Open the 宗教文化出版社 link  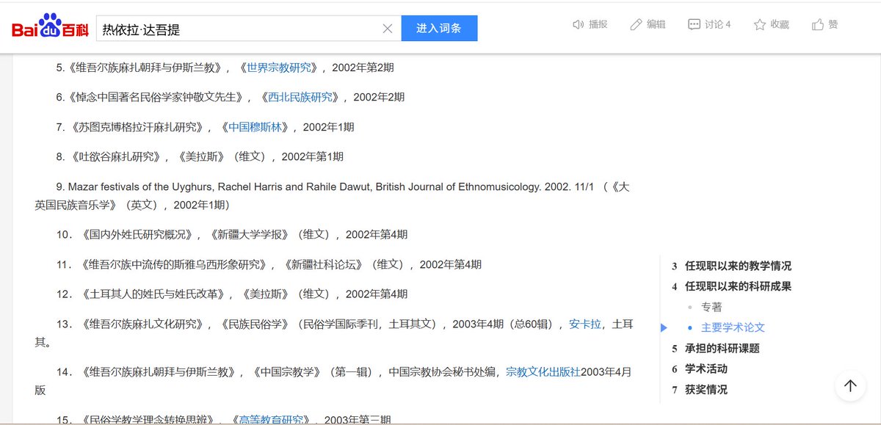pyautogui.click(x=543, y=372)
